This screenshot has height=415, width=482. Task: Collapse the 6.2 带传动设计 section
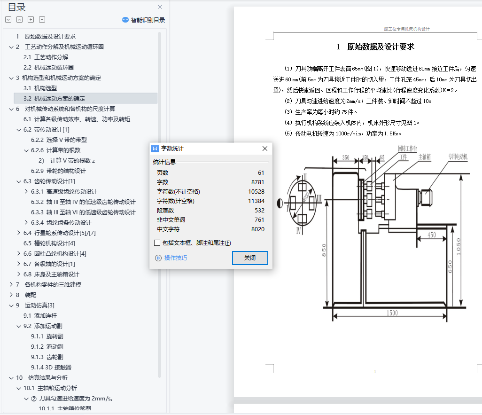click(19, 130)
